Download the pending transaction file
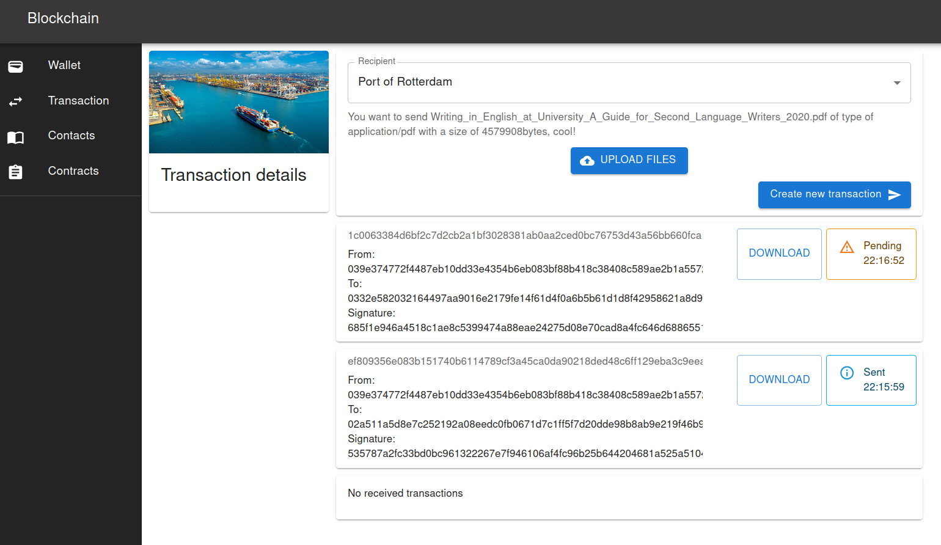This screenshot has height=545, width=941. point(779,254)
